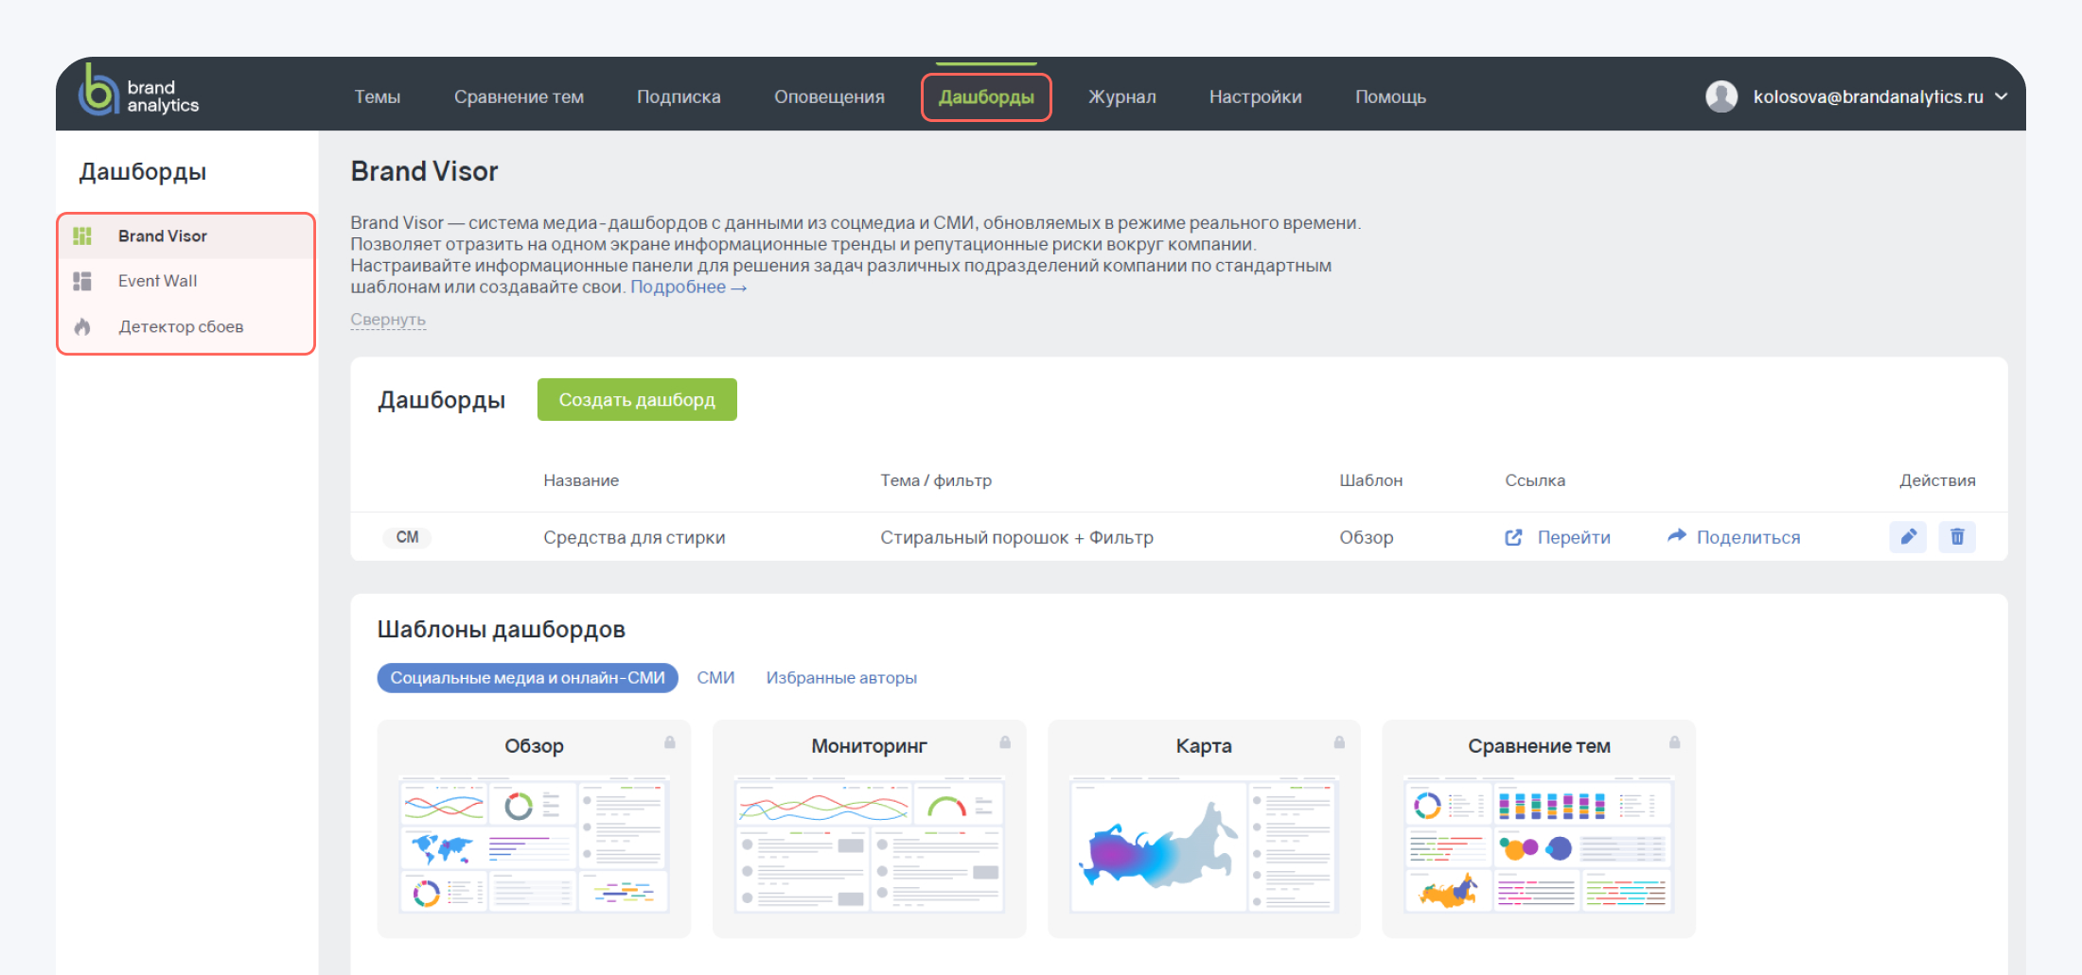This screenshot has width=2082, height=975.
Task: Click the Ссылка column header
Action: [1535, 480]
